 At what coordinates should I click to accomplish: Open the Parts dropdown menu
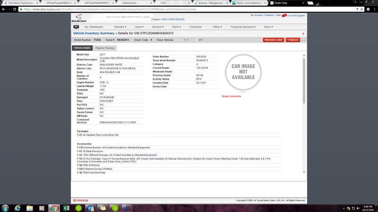[176, 27]
